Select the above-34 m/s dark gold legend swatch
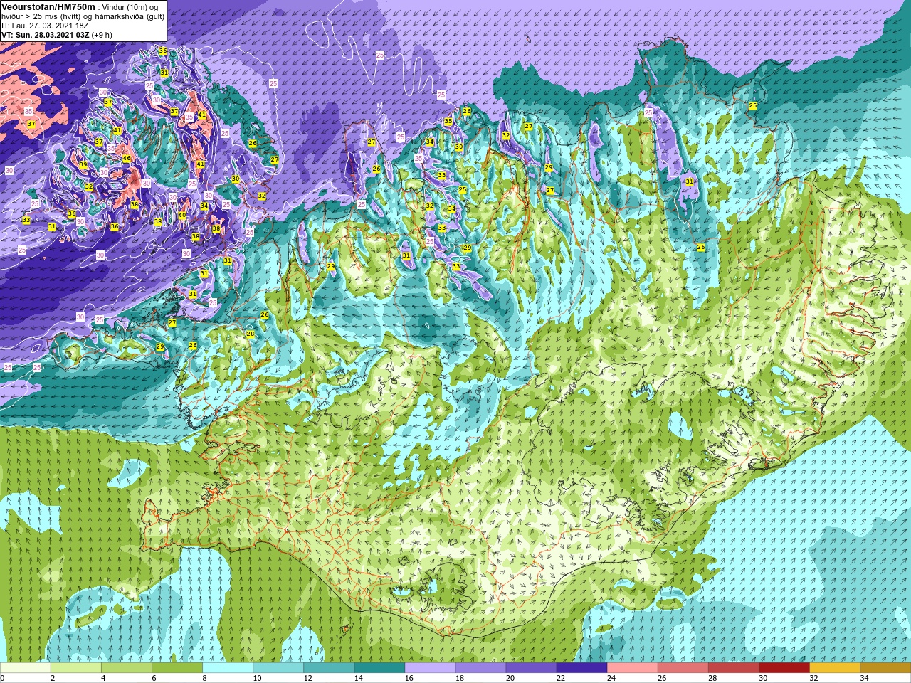911x683 pixels. 885,668
